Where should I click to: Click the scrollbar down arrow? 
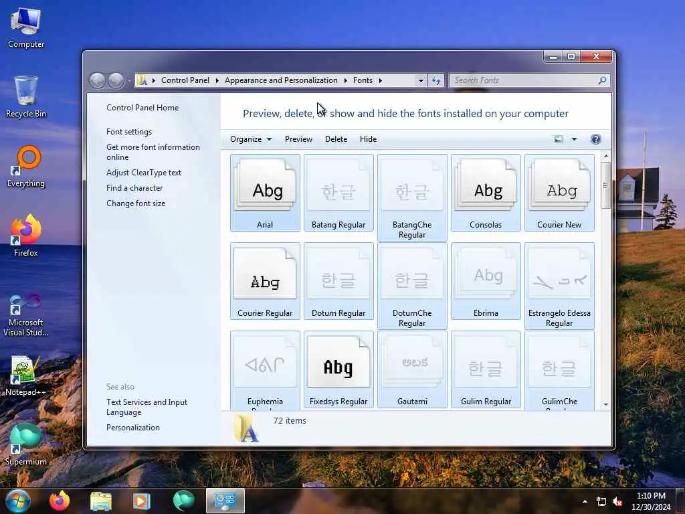click(605, 405)
